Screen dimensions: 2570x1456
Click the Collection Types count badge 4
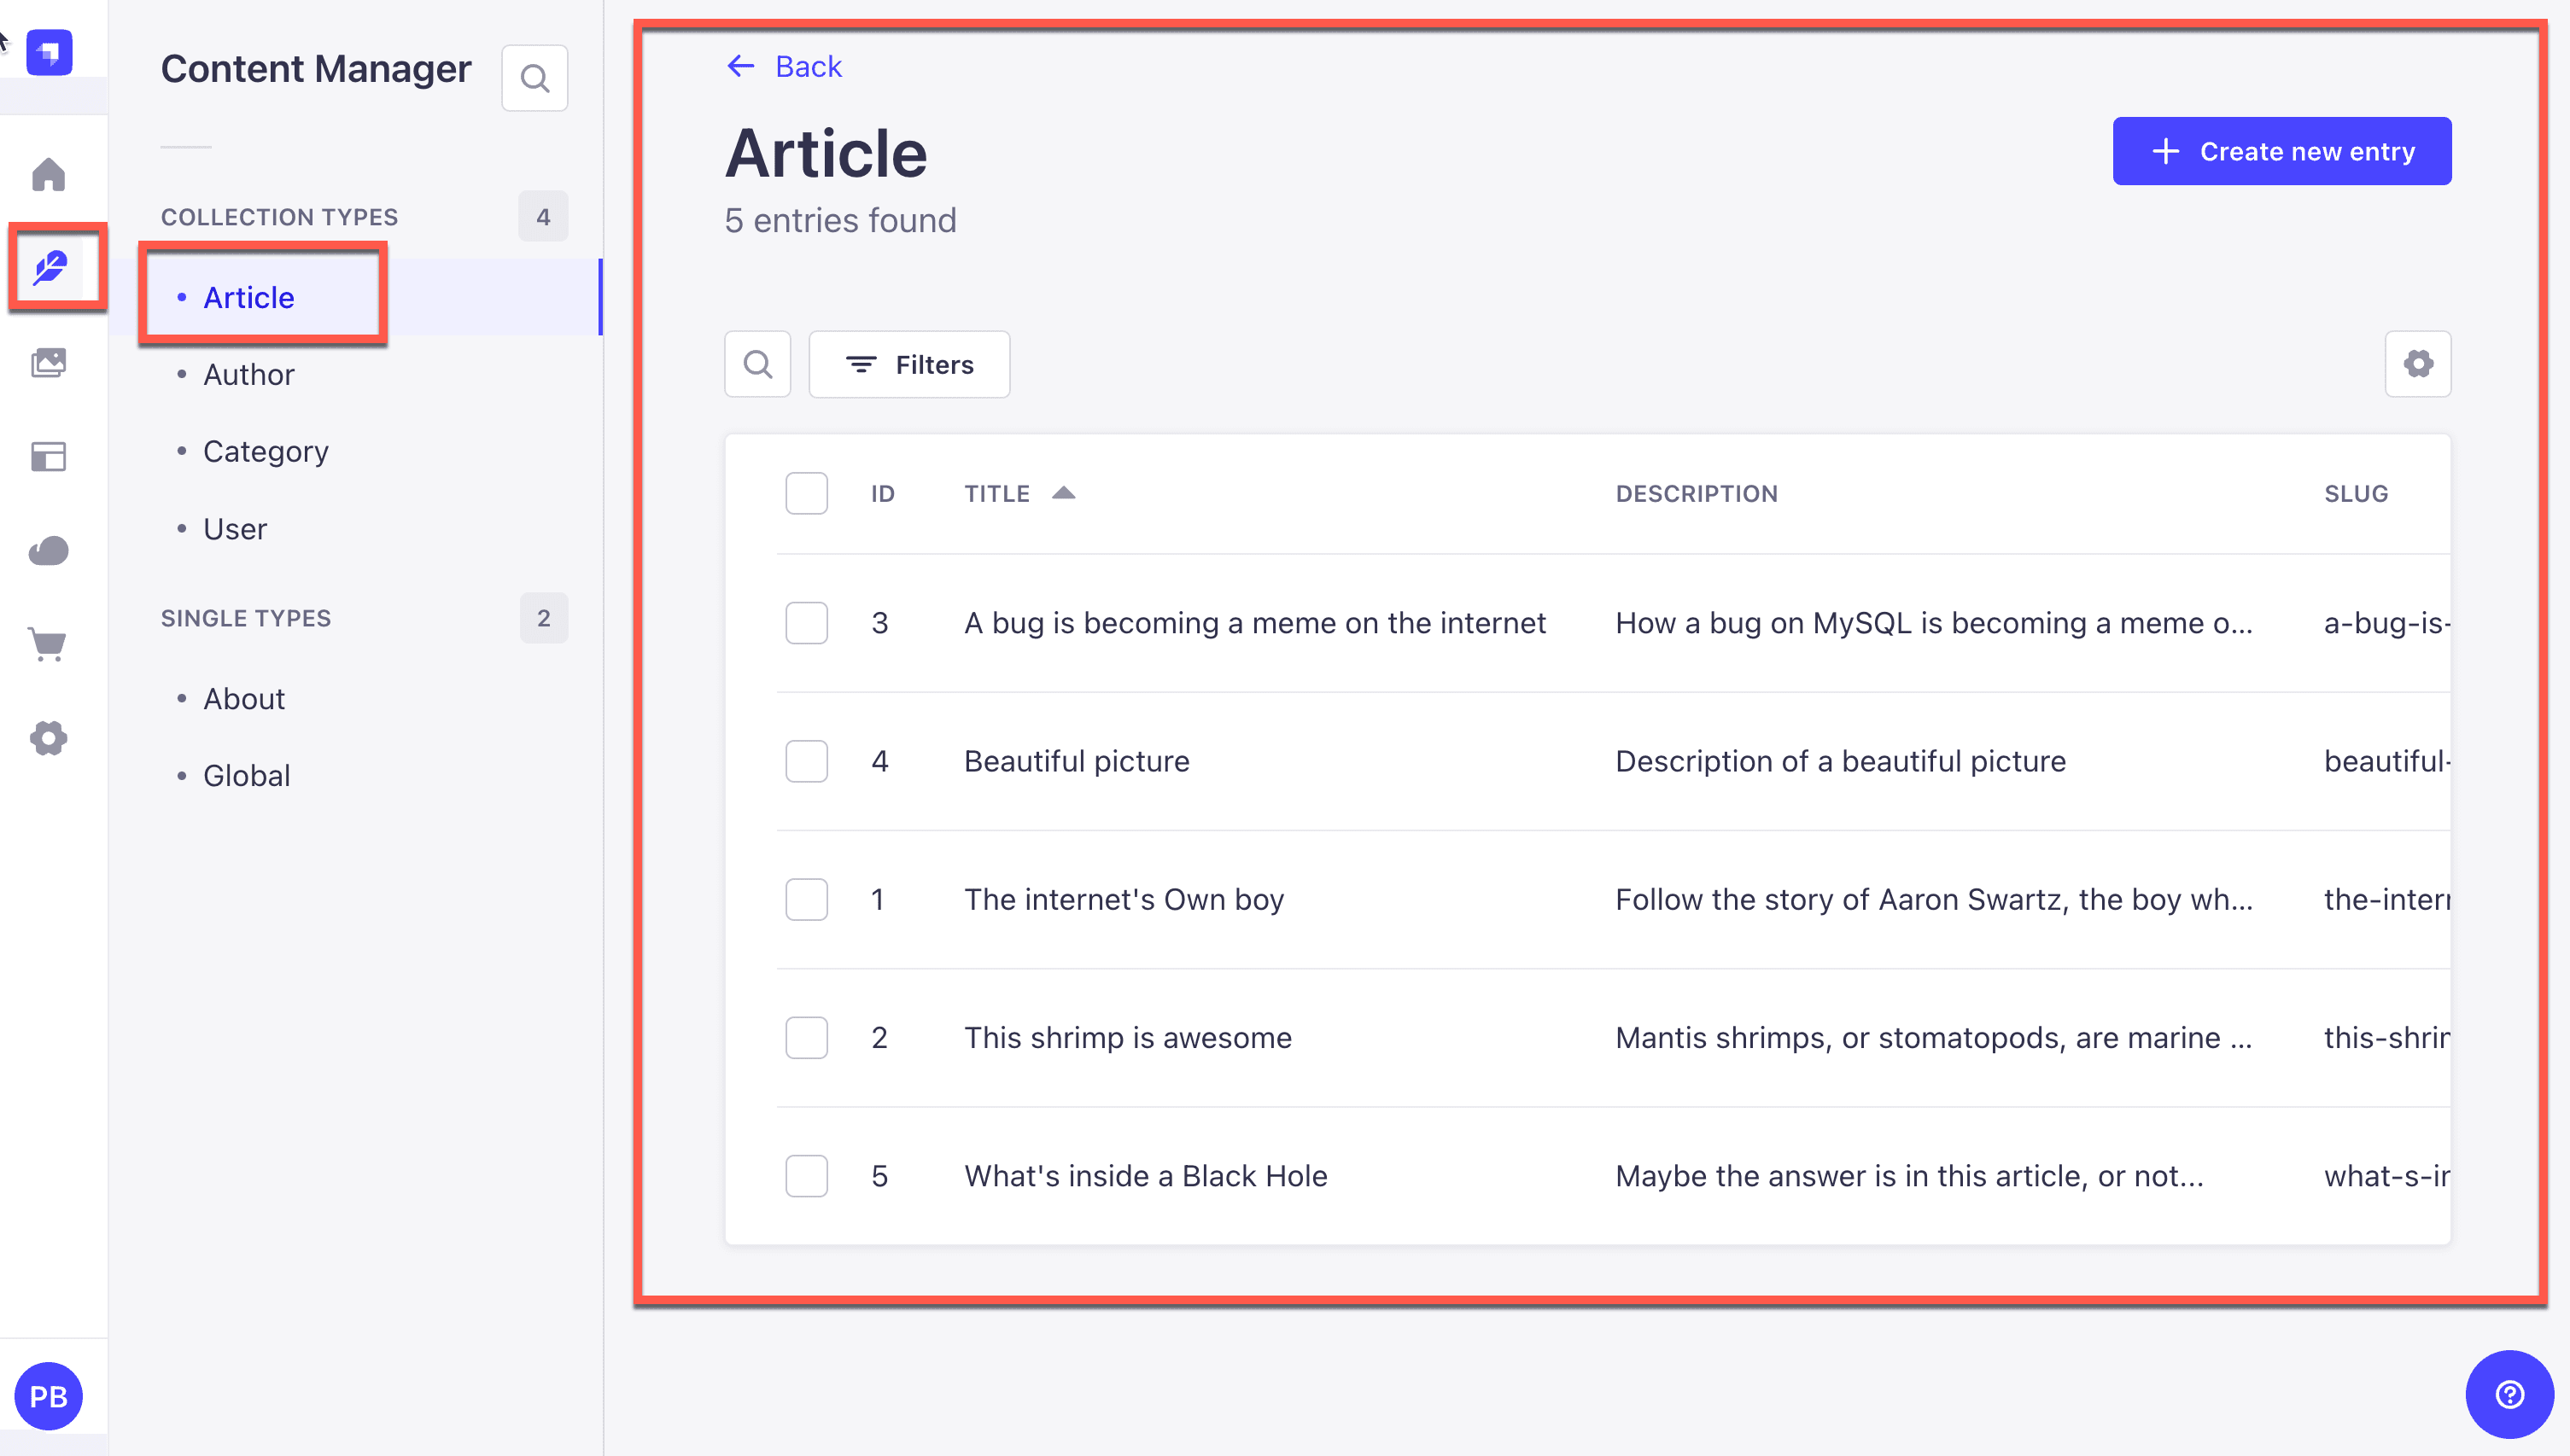[543, 216]
